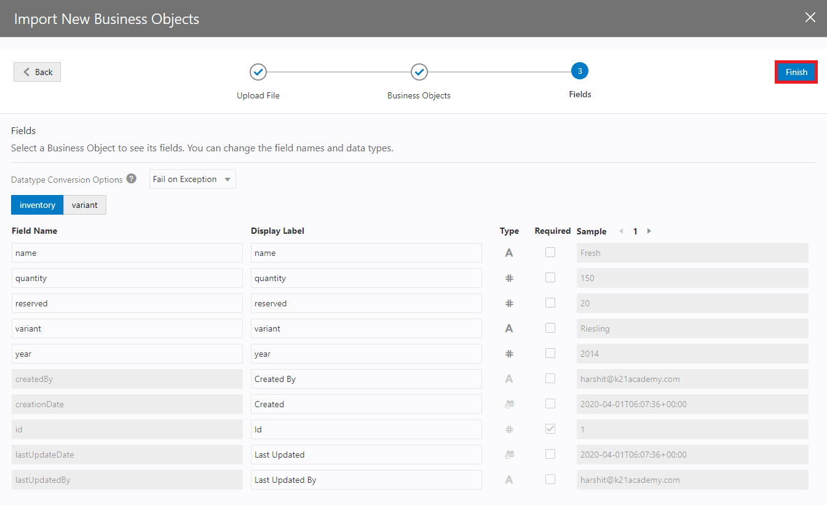
Task: Toggle Required checkbox for reserved field
Action: (x=550, y=303)
